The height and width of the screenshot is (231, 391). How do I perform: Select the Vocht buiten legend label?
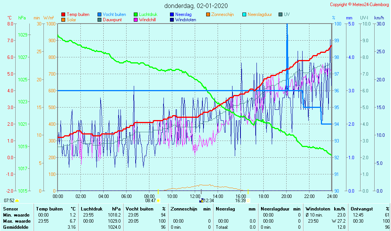click(x=114, y=14)
